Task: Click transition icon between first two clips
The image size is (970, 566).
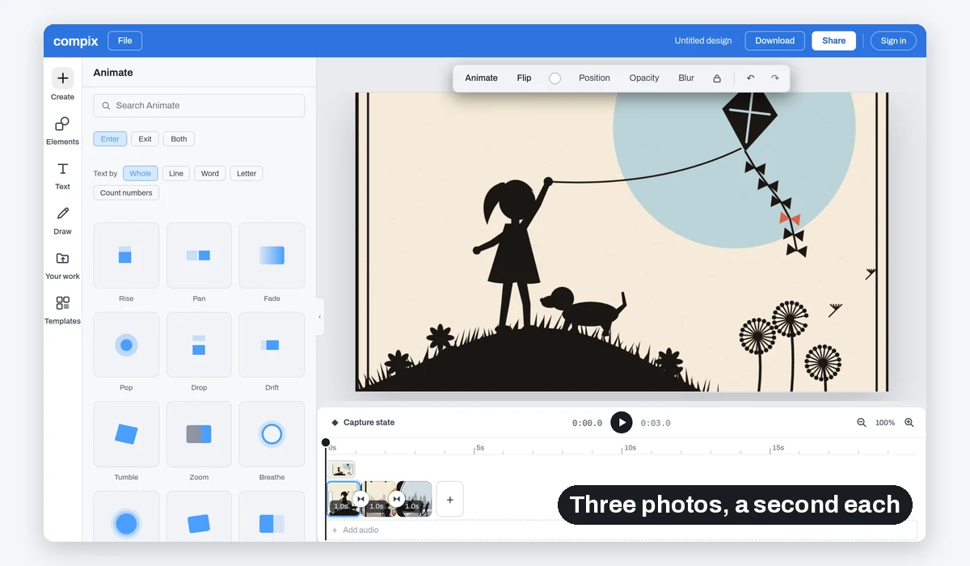Action: click(361, 499)
